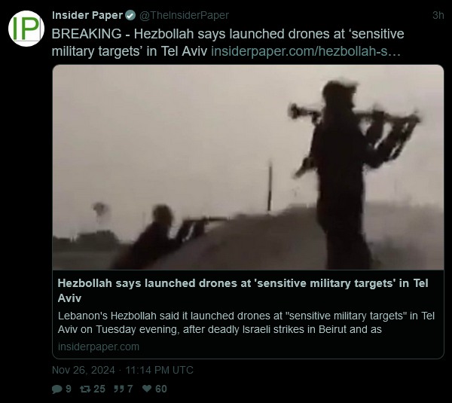
Task: Open the replies speech bubble icon
Action: [x=56, y=389]
